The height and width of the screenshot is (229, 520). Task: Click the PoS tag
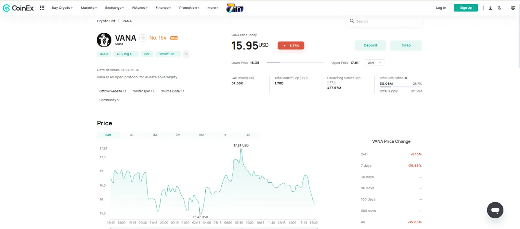point(147,54)
